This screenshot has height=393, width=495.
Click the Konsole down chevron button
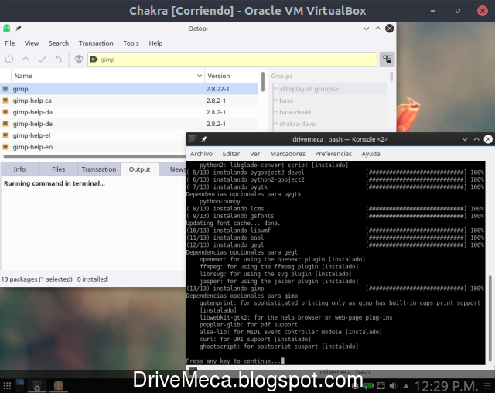(x=465, y=139)
